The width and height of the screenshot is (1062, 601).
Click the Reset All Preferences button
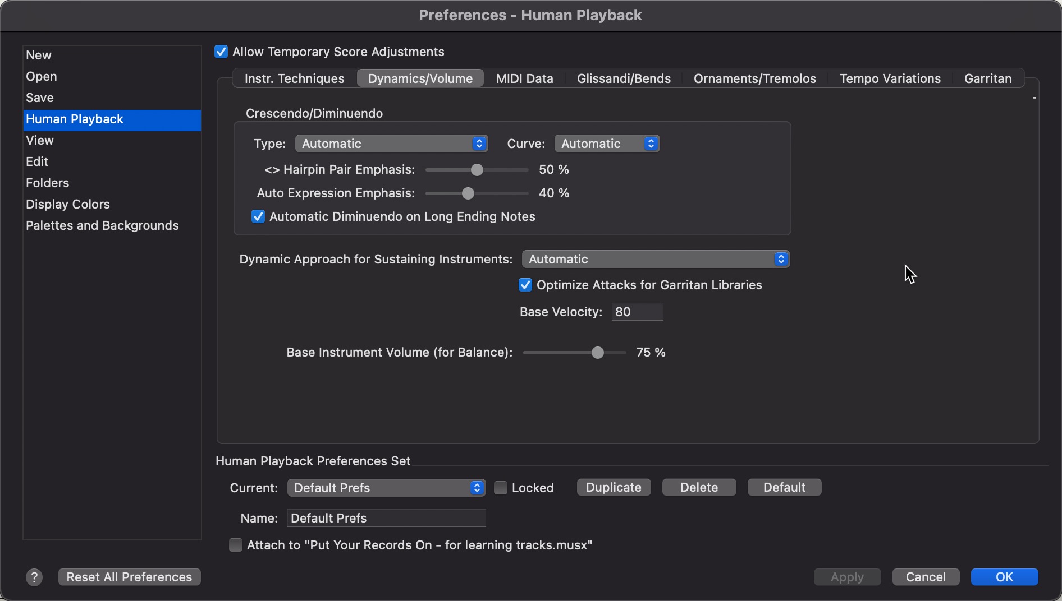tap(129, 577)
